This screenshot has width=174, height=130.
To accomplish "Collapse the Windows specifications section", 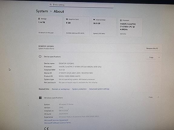I will point(158,97).
